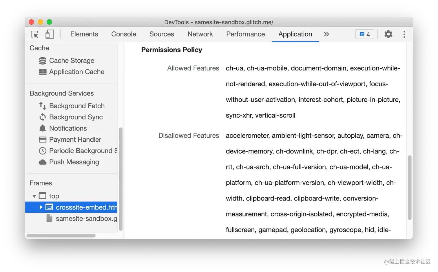Click the Disallowed Features label

coord(189,136)
